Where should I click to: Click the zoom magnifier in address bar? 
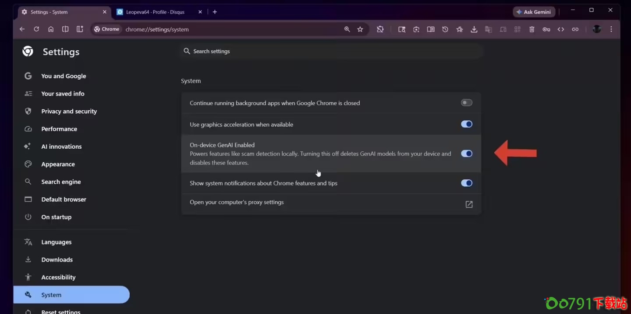[x=347, y=29]
